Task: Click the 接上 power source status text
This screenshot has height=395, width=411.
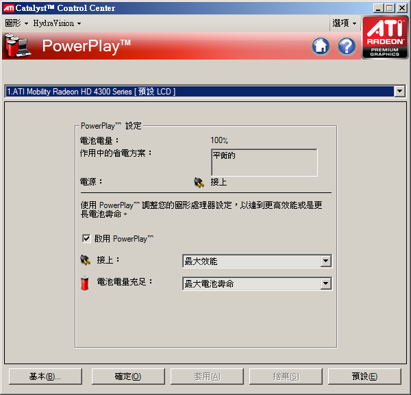Action: click(x=219, y=182)
